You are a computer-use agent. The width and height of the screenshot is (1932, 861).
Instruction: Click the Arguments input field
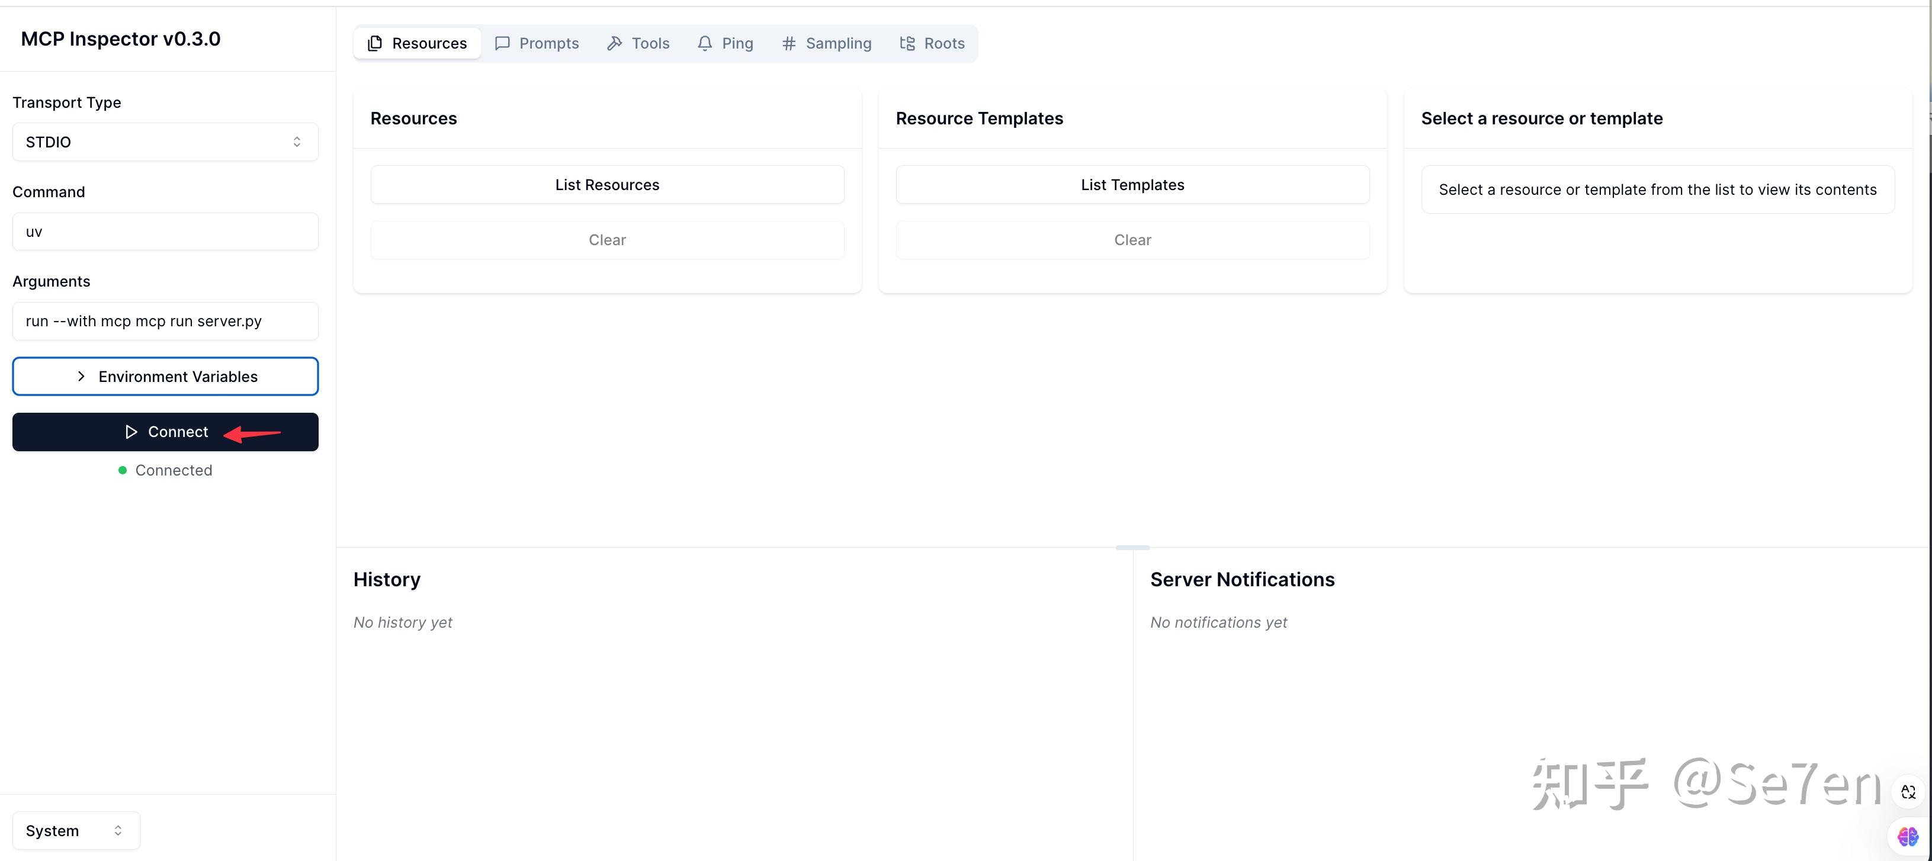pos(165,321)
